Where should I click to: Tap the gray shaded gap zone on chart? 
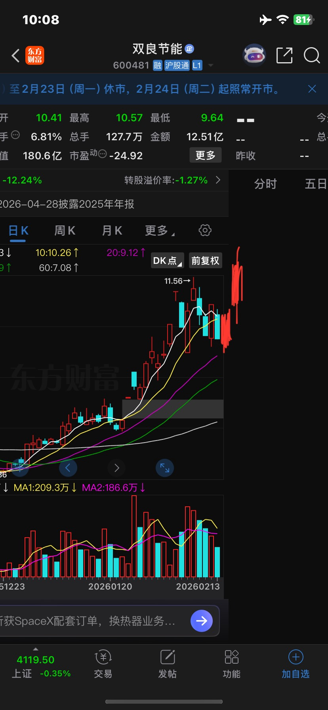tap(173, 409)
